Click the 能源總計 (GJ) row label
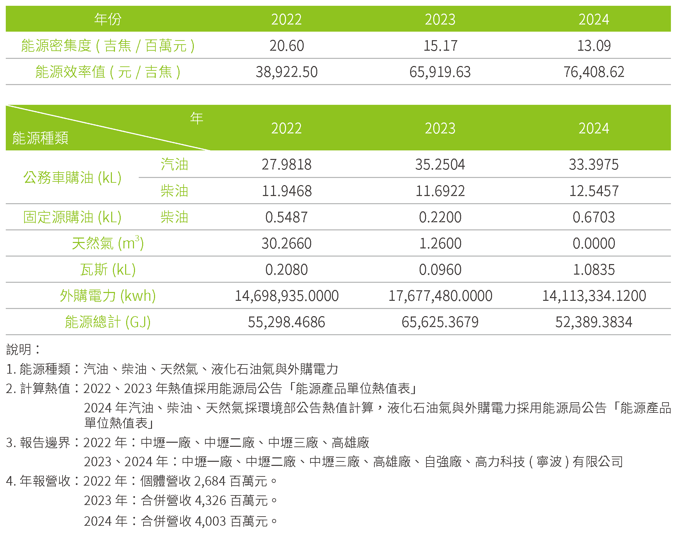This screenshot has width=675, height=537. click(x=108, y=322)
